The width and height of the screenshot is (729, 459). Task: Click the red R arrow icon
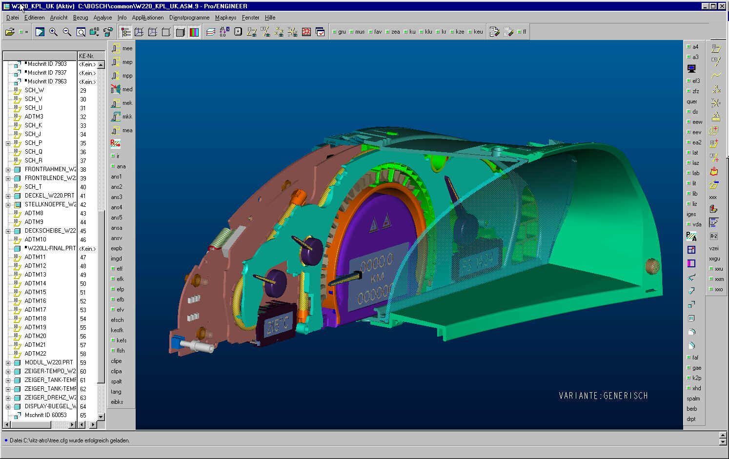[x=115, y=143]
